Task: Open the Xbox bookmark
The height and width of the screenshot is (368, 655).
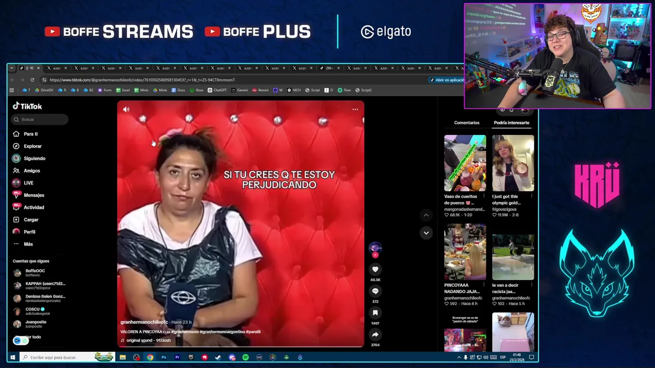Action: pos(196,90)
